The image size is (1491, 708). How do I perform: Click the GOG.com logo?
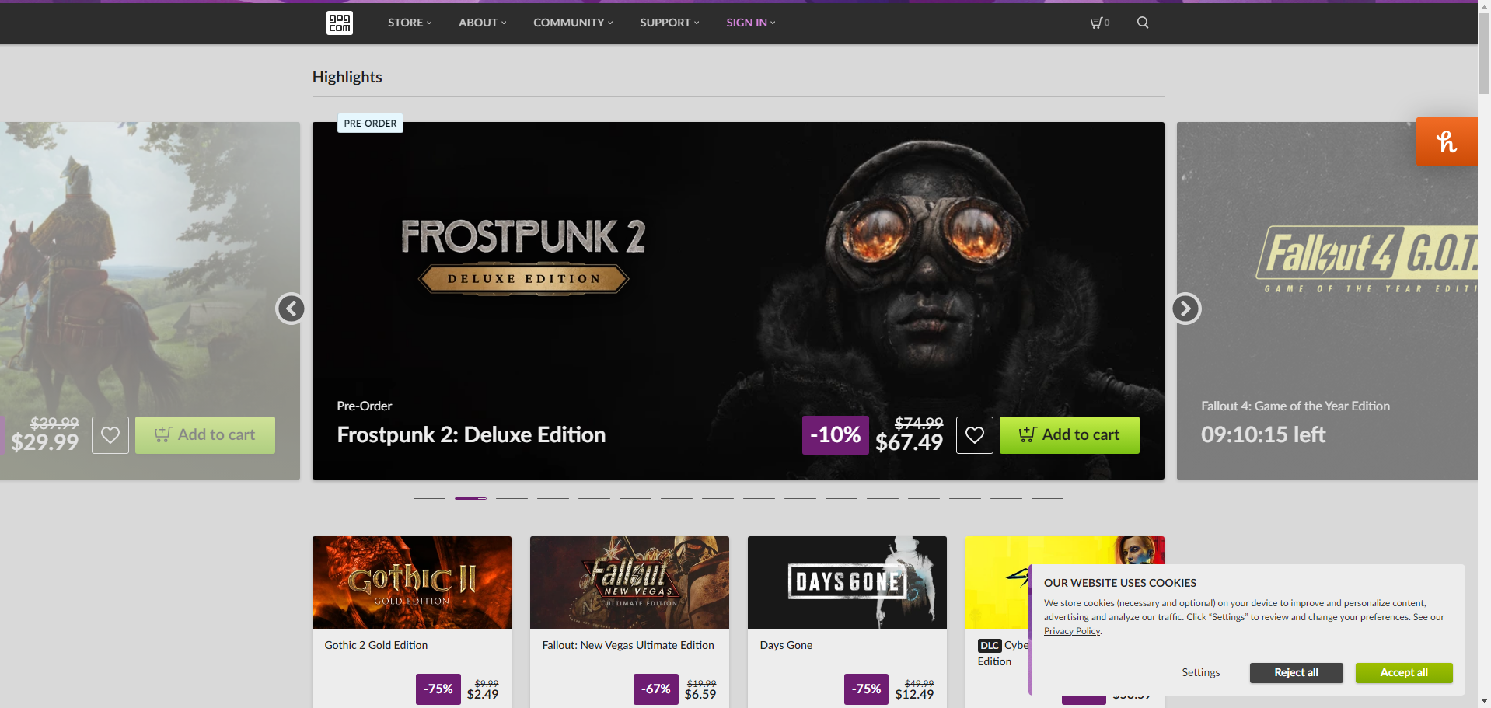(x=339, y=23)
